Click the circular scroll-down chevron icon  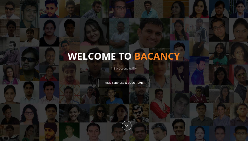pyautogui.click(x=126, y=126)
